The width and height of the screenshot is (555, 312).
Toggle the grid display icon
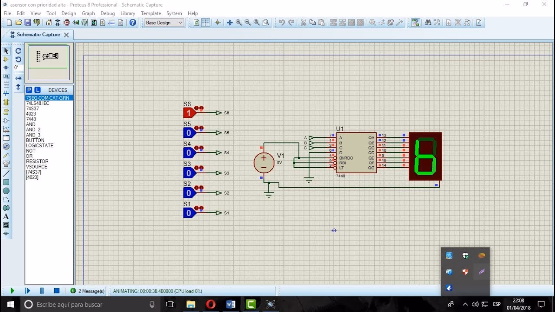(x=206, y=23)
